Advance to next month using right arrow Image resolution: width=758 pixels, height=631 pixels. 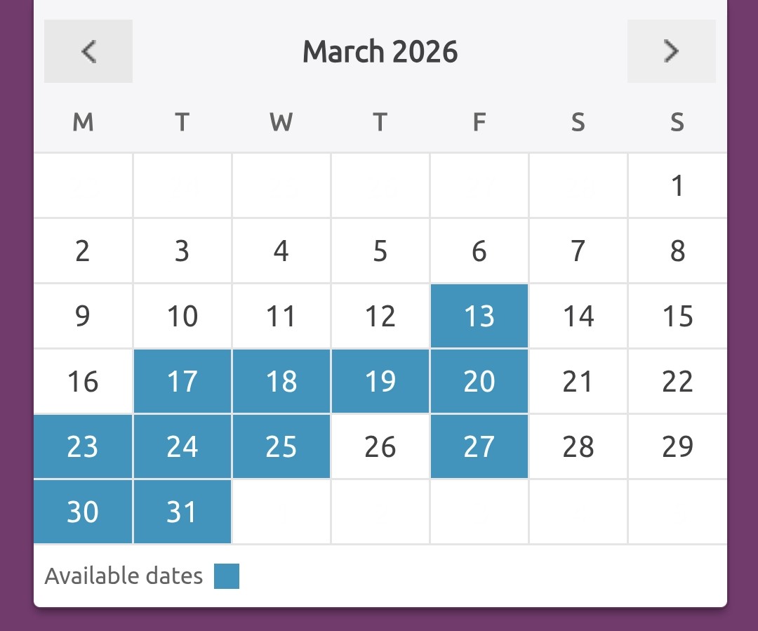click(x=671, y=51)
